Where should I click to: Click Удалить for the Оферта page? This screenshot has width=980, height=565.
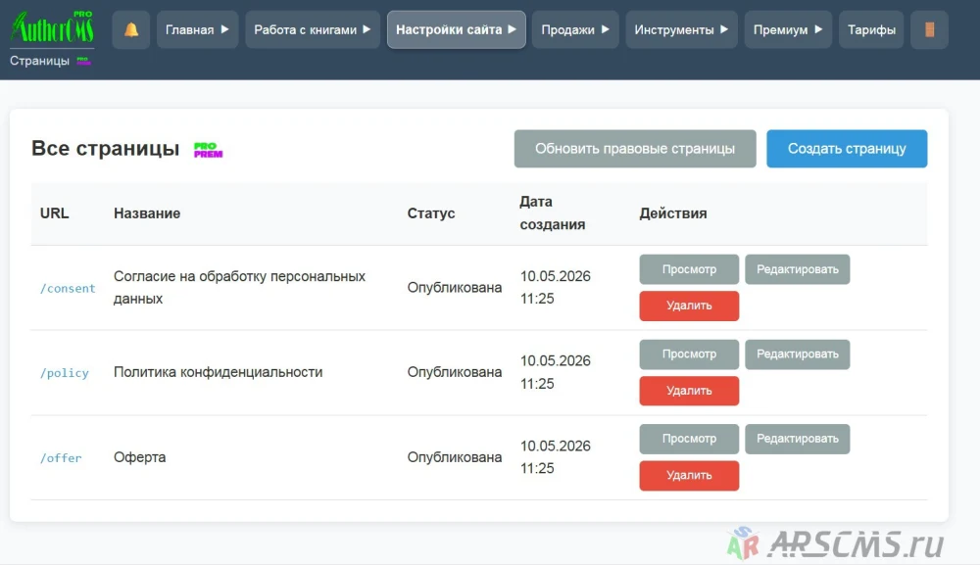tap(689, 476)
